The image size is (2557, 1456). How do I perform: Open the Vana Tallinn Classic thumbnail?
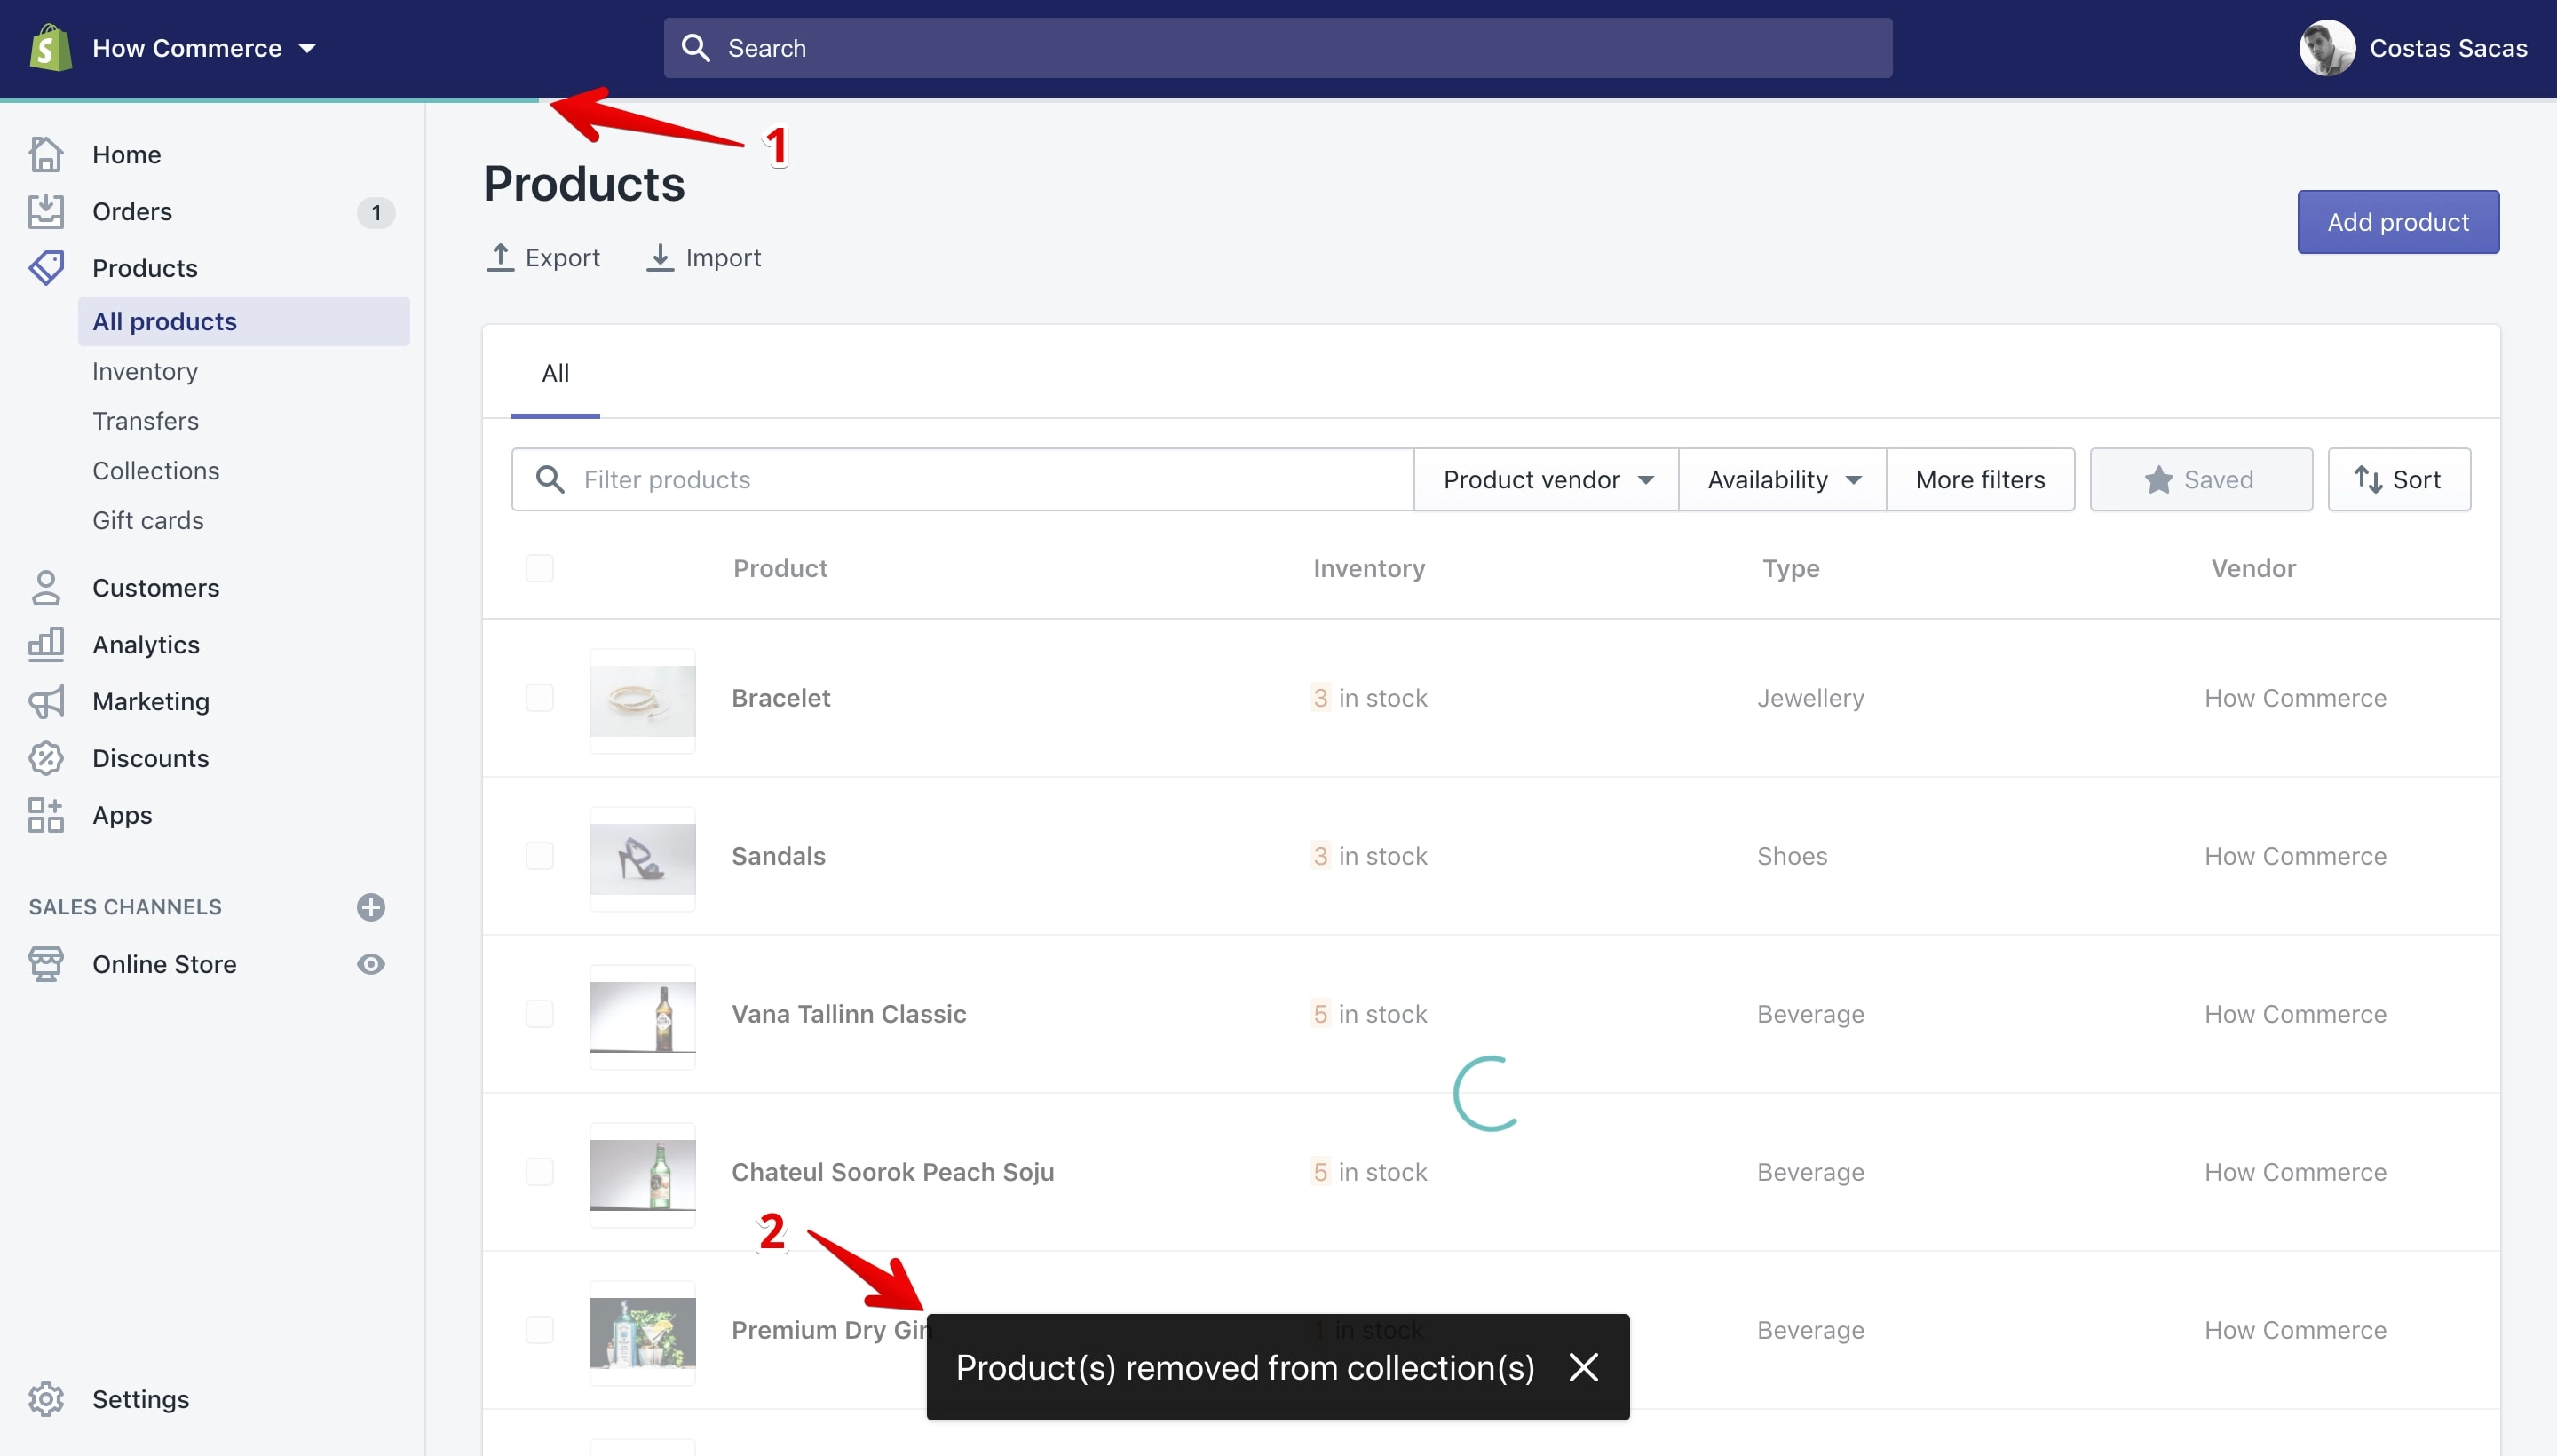pyautogui.click(x=642, y=1016)
